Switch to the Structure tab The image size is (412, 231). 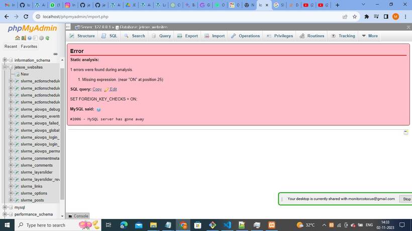tap(82, 36)
